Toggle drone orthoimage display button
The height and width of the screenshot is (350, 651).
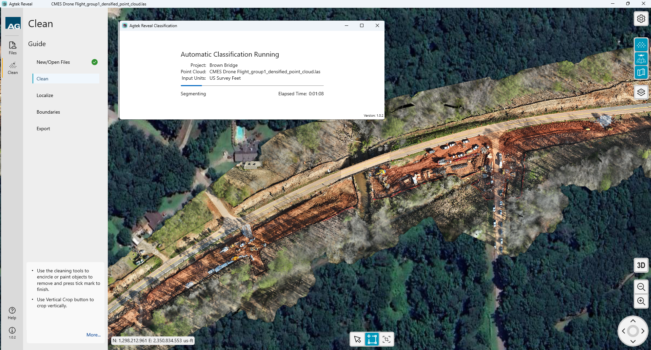(641, 59)
